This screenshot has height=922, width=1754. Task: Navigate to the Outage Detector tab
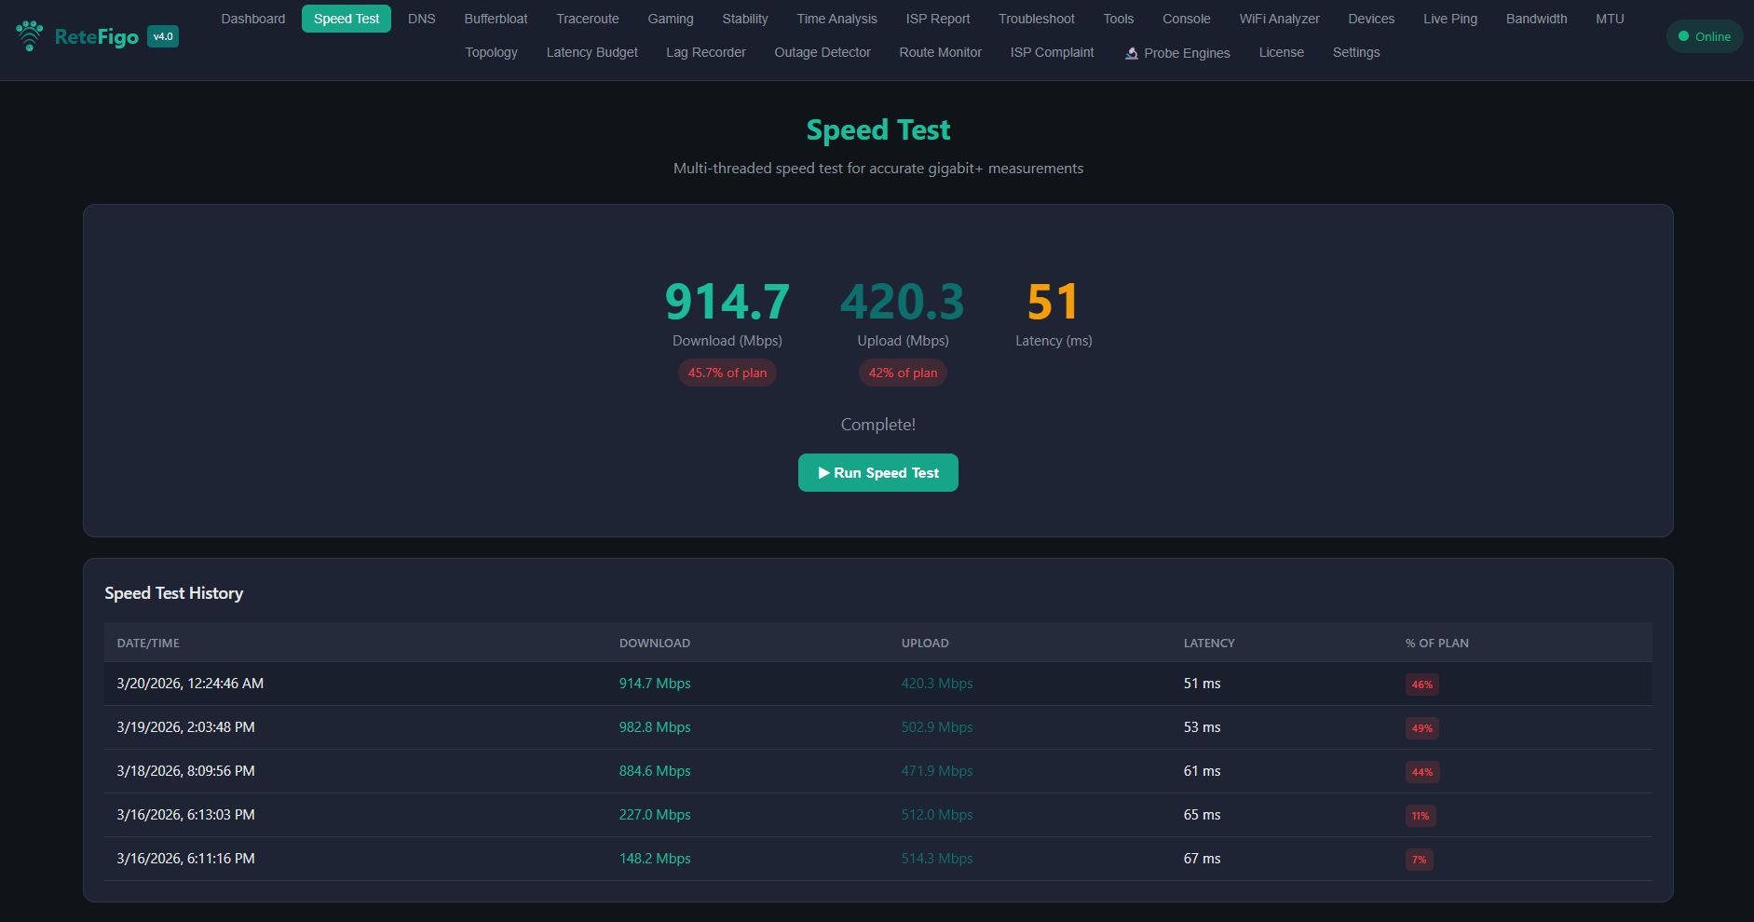pyautogui.click(x=822, y=52)
